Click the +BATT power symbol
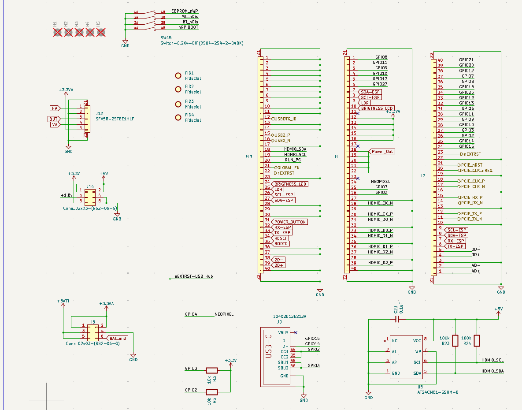The width and height of the screenshot is (522, 410). click(63, 301)
